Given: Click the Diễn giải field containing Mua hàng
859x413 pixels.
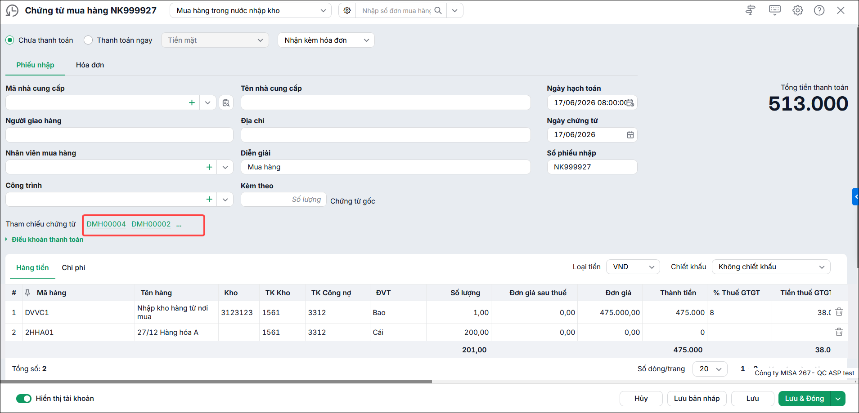Looking at the screenshot, I should tap(386, 167).
